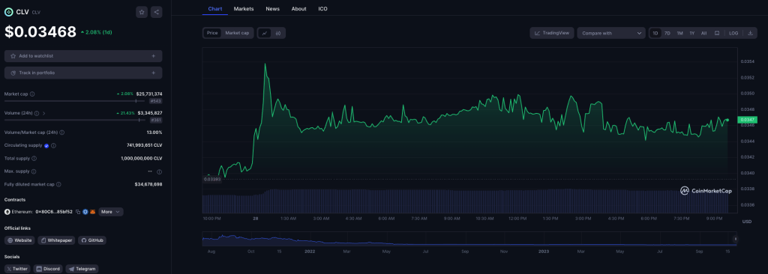Screen dimensions: 768x274
Task: Open the GitHub link
Action: 92,240
